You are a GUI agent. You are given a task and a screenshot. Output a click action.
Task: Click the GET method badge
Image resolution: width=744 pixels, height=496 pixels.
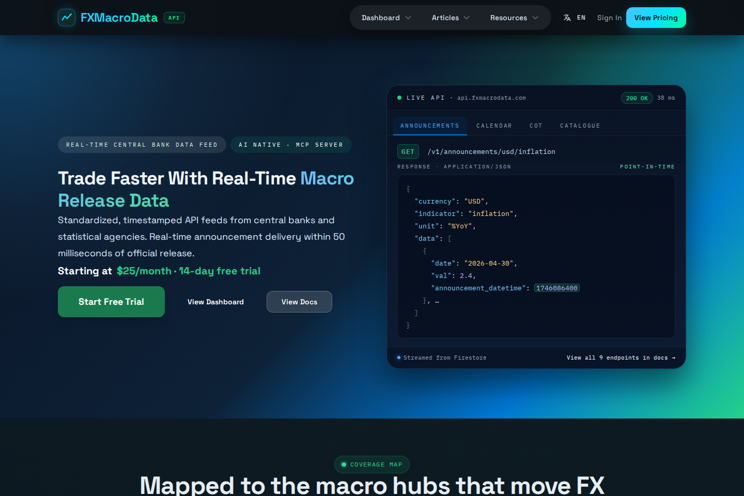pos(408,151)
